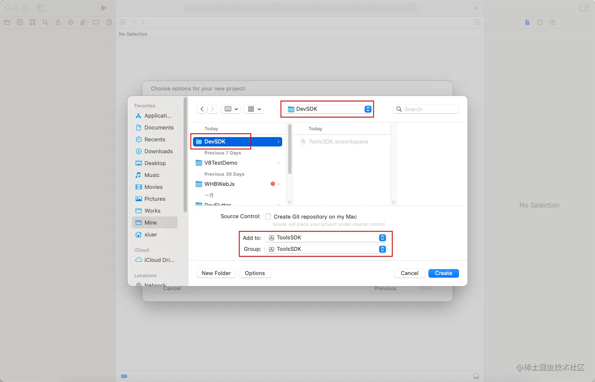Click the editor minimap toggle at bottom right
Screen dimensions: 595x382
click(476, 376)
